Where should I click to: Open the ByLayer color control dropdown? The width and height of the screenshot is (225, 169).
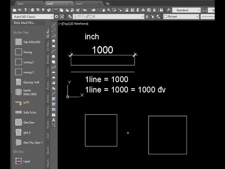pyautogui.click(x=197, y=16)
